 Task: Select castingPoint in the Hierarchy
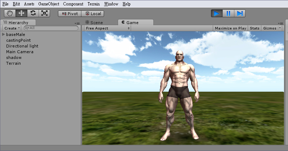tap(18, 40)
